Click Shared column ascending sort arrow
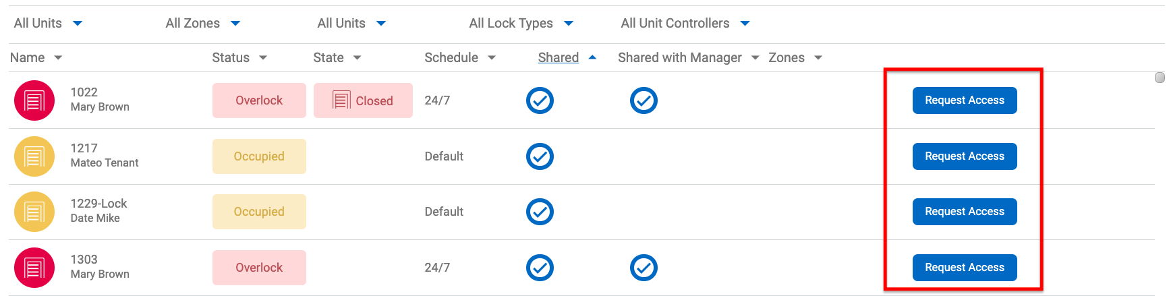Viewport: 1169px width, 296px height. [x=592, y=58]
